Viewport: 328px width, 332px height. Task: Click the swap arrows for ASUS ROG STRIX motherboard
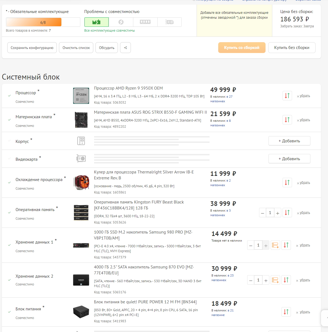(x=287, y=120)
